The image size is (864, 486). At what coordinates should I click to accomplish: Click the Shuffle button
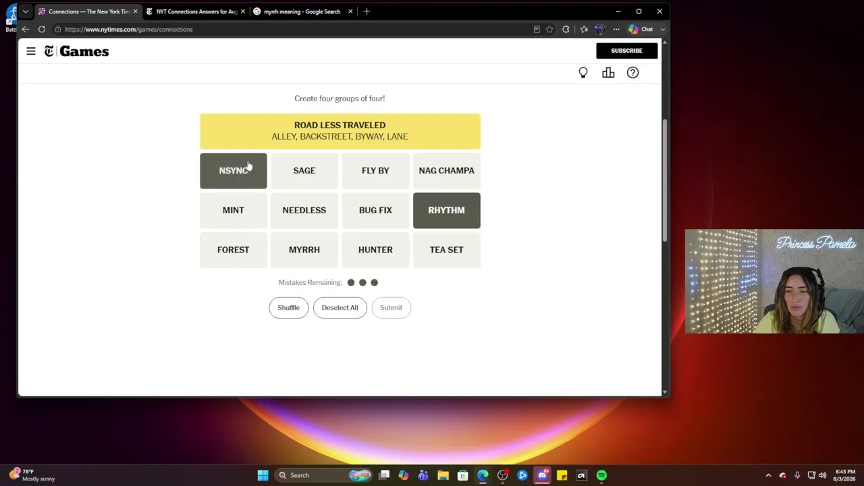[x=288, y=308]
